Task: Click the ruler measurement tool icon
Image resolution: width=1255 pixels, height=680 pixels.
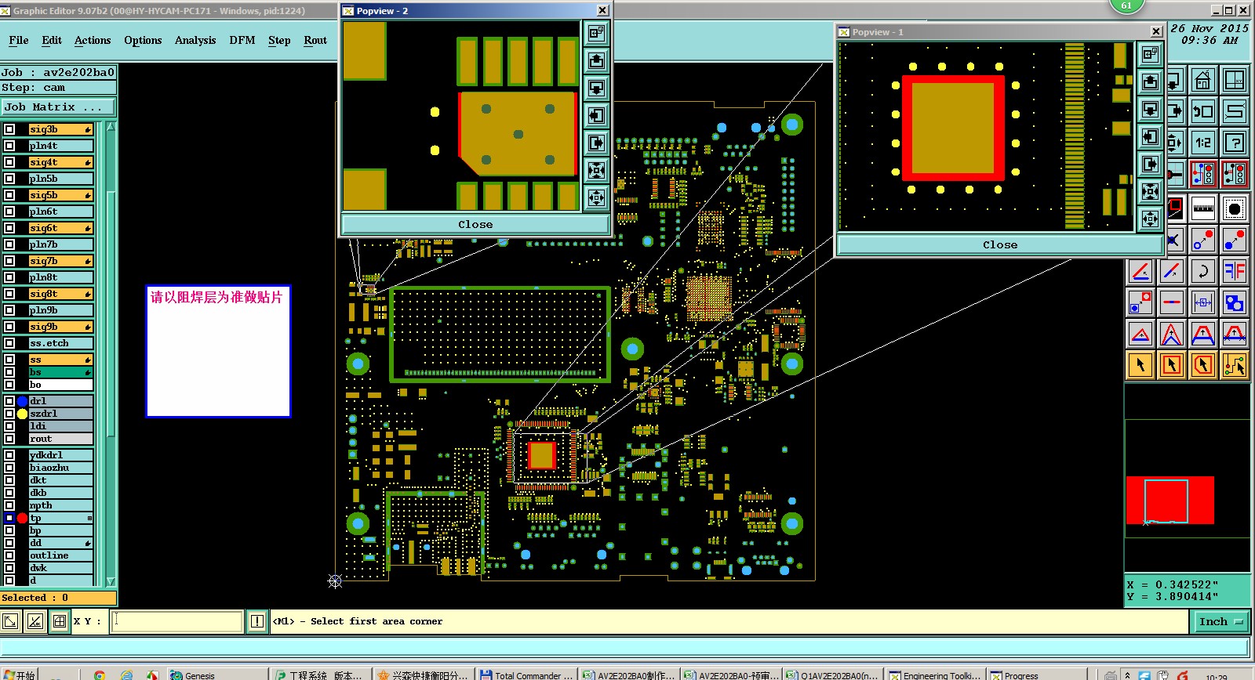Action: tap(1202, 208)
